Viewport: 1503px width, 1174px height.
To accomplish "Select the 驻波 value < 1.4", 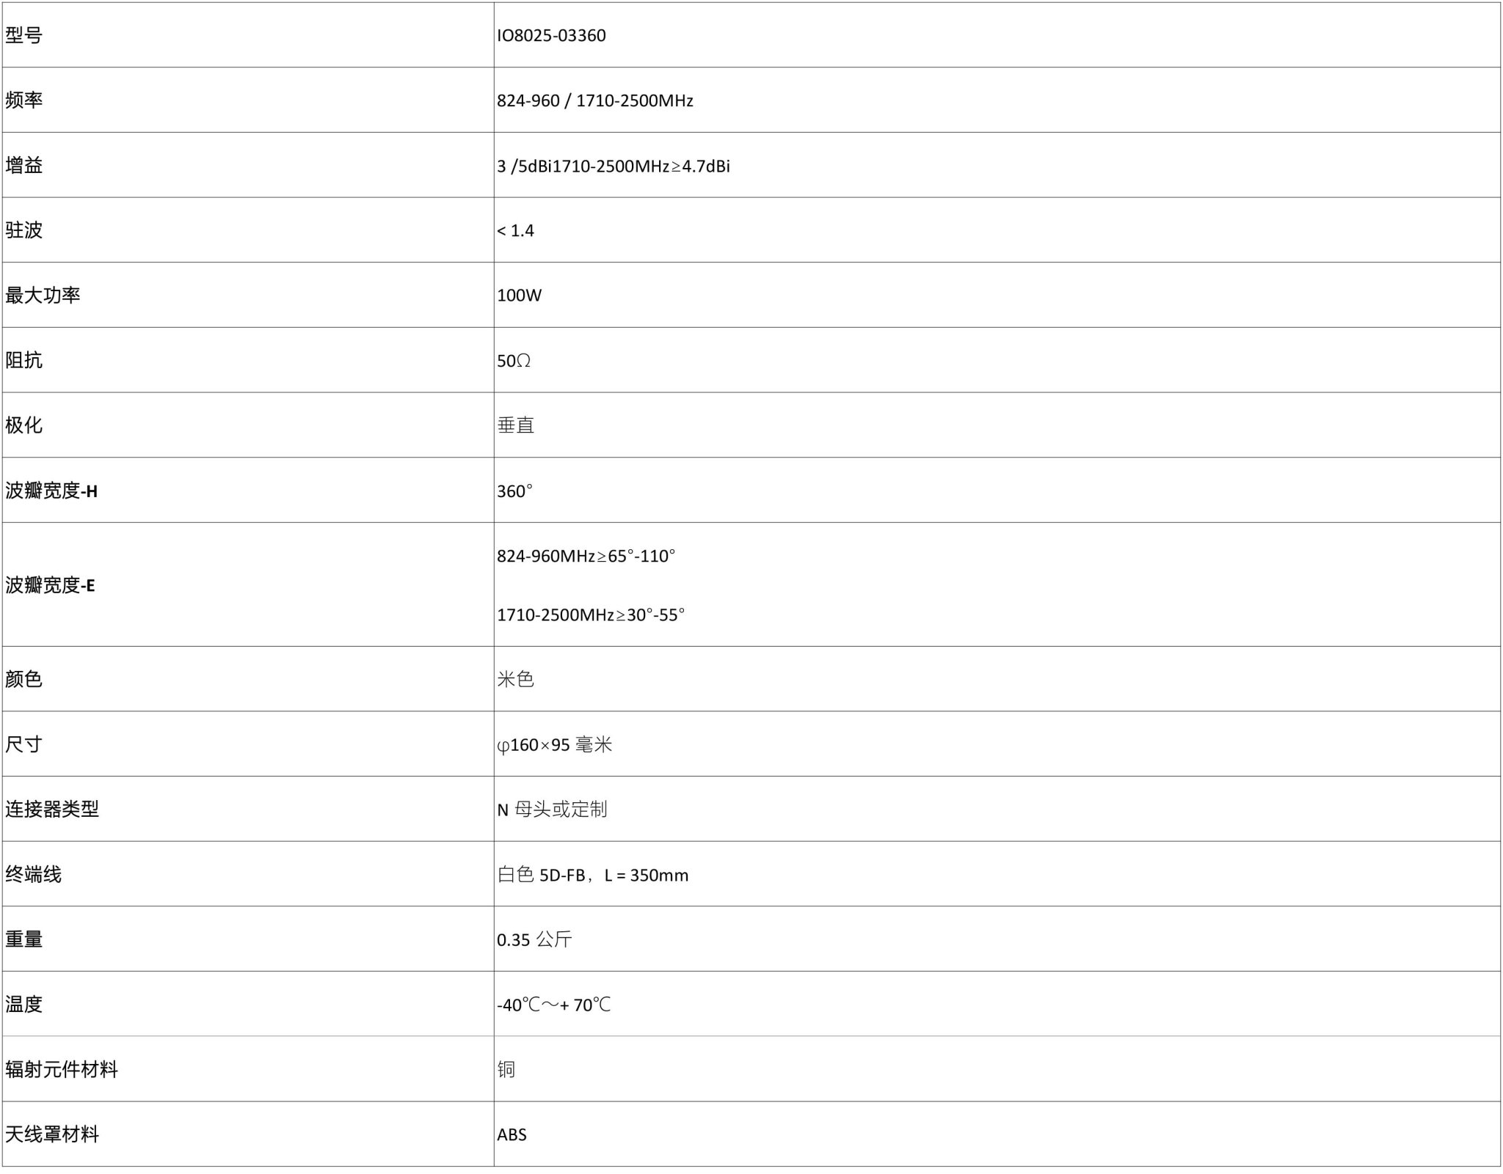I will tap(515, 230).
